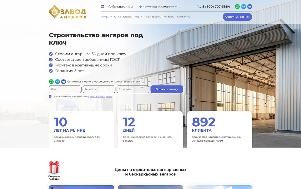Open the Telegram icon in header

click(x=243, y=7)
